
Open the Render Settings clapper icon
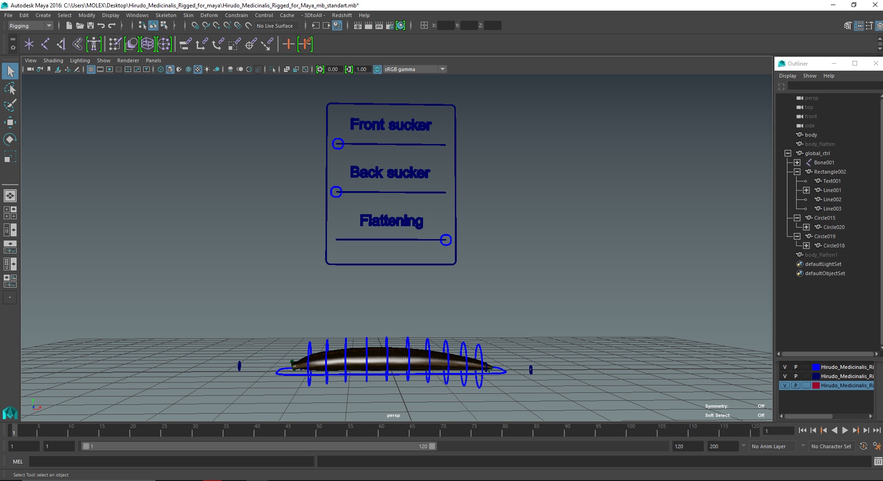pos(390,26)
